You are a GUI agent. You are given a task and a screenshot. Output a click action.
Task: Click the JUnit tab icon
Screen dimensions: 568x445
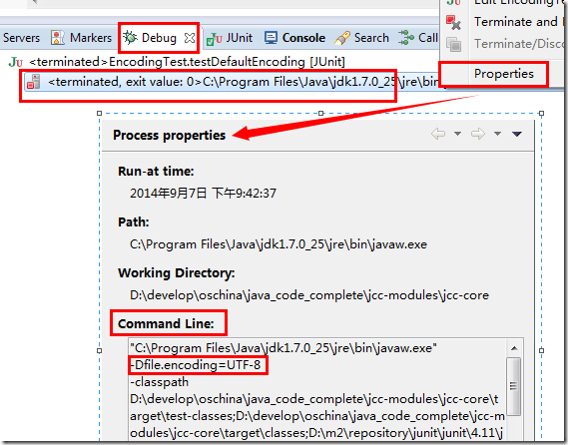(x=214, y=38)
